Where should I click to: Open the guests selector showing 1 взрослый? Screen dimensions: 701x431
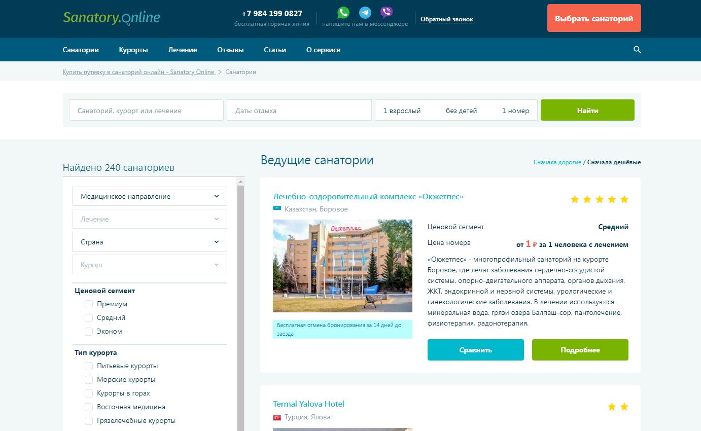(x=456, y=111)
